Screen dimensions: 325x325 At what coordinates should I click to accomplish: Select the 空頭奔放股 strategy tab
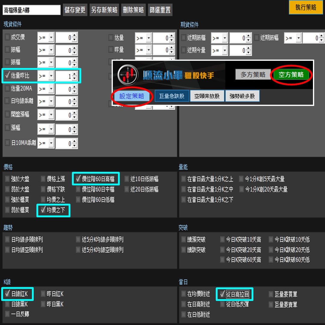[207, 96]
